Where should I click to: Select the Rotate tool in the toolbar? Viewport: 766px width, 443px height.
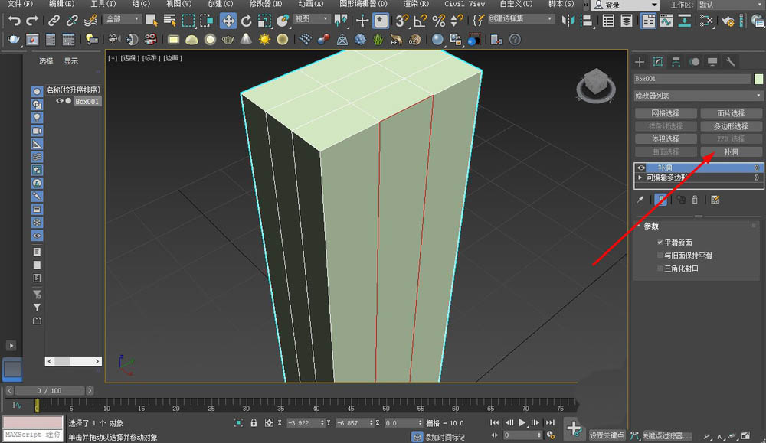click(247, 21)
